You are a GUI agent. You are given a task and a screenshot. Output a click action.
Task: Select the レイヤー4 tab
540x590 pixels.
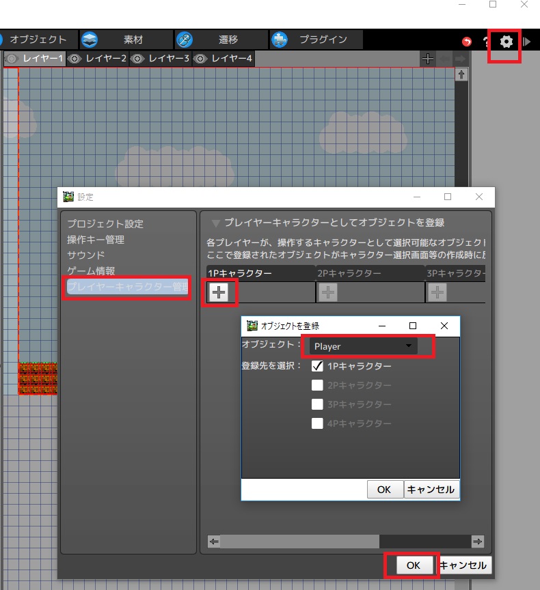(x=224, y=59)
